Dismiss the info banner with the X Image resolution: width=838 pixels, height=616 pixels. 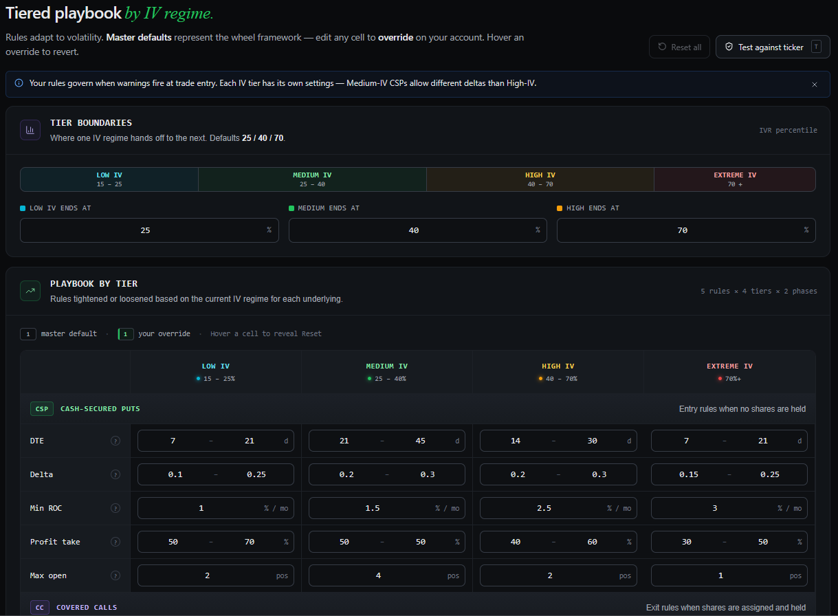815,84
